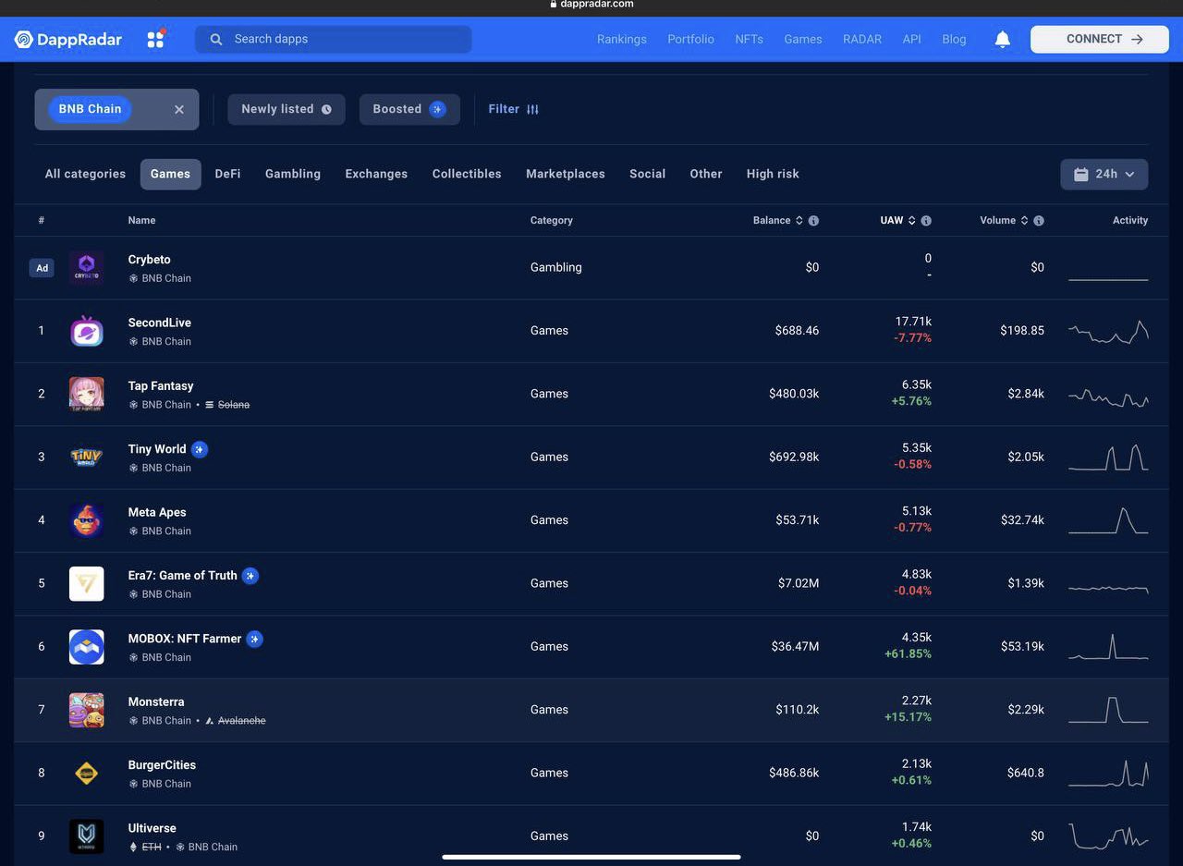The height and width of the screenshot is (866, 1183).
Task: Select the BNB Chain chip
Action: 91,109
